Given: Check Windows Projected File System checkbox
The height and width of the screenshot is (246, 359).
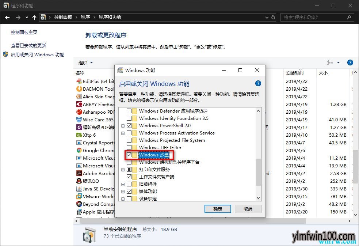Looking at the screenshot, I should [129, 140].
